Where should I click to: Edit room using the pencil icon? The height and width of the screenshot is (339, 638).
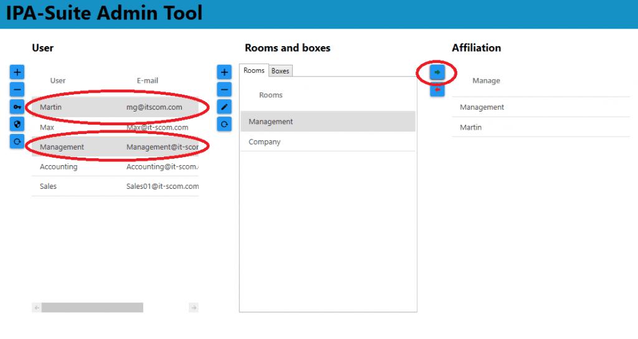[224, 107]
